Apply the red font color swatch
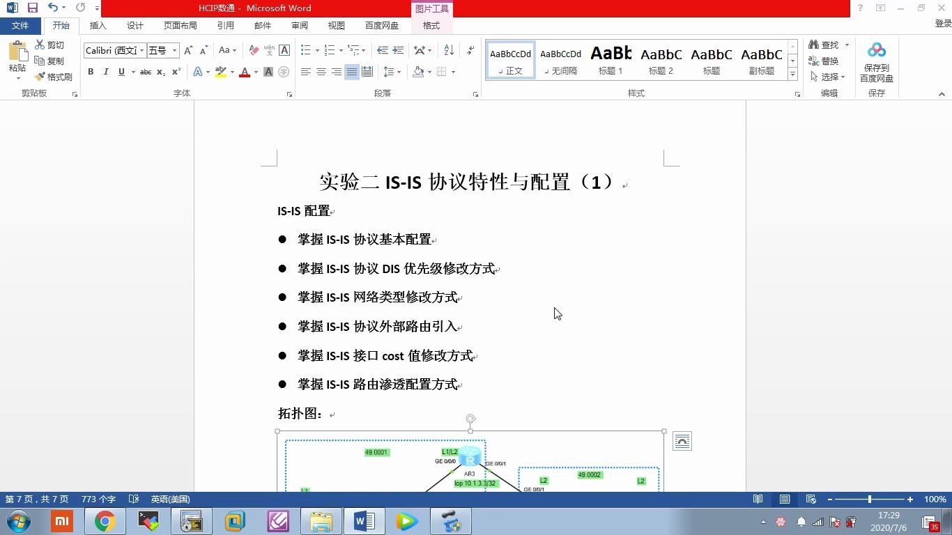This screenshot has width=952, height=535. (x=245, y=72)
